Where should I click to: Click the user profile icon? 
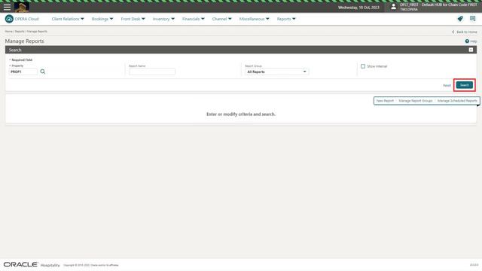point(393,7)
